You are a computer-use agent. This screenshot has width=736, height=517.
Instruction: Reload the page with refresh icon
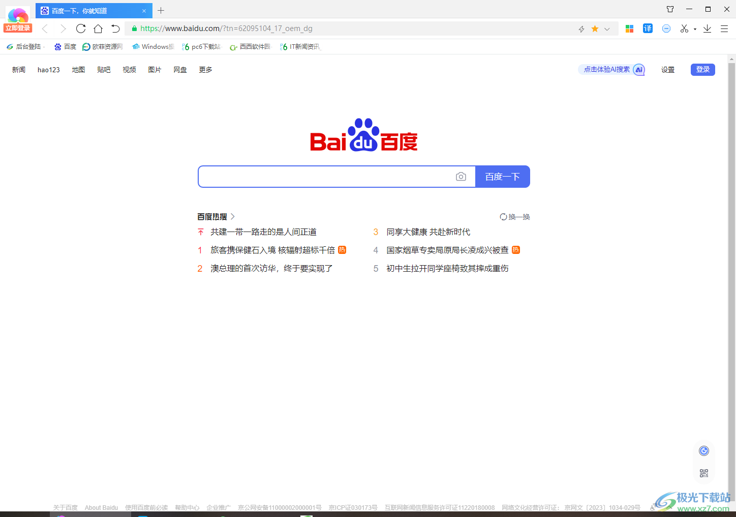[x=81, y=28]
